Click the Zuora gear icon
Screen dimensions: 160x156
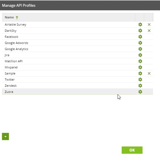140,92
